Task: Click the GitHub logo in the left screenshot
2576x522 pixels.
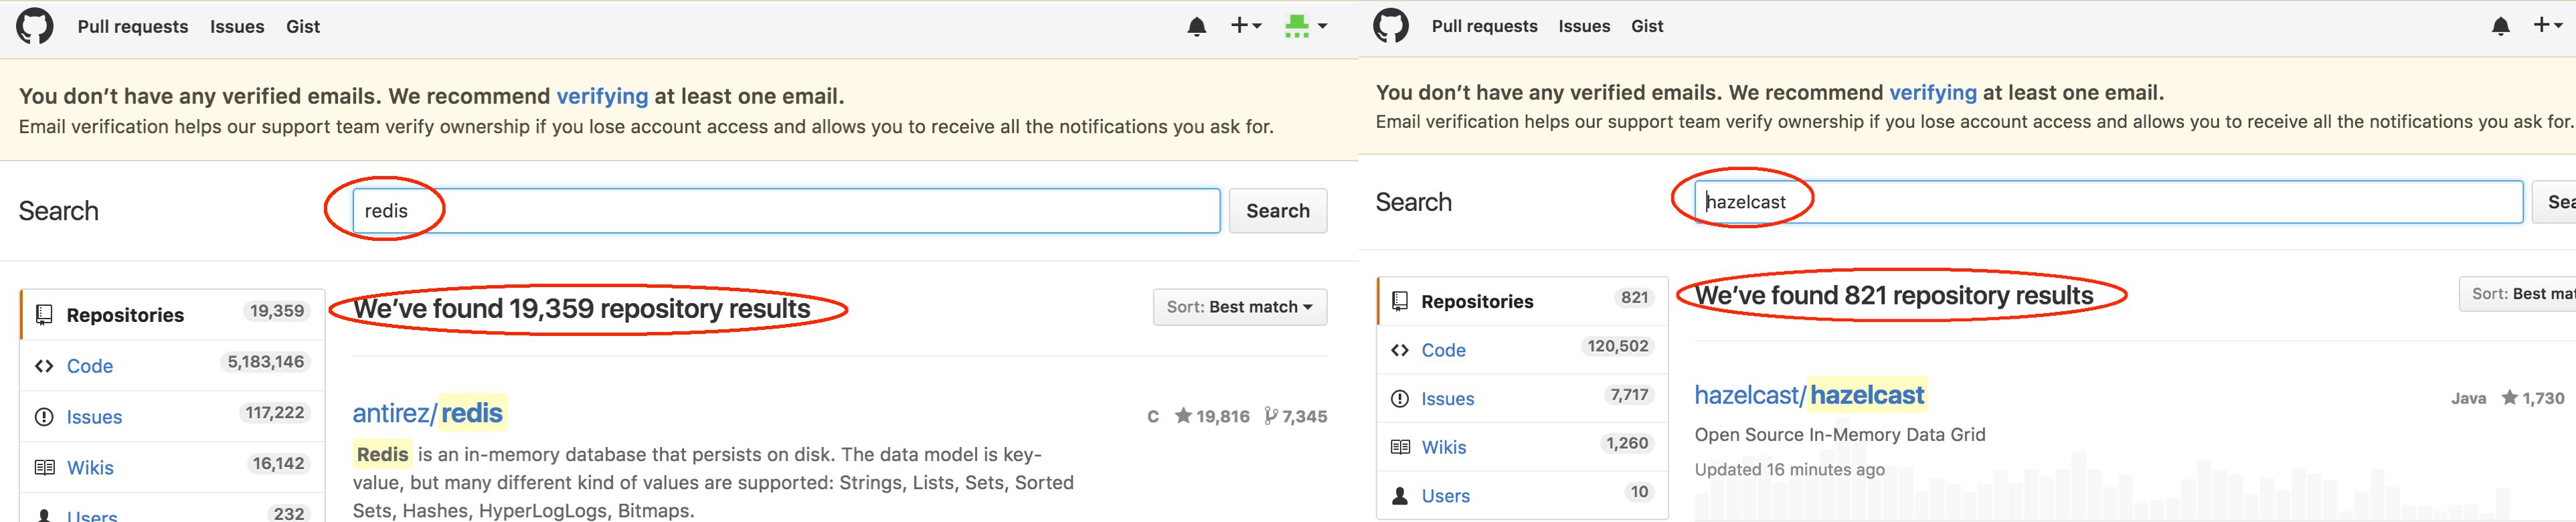Action: click(35, 26)
